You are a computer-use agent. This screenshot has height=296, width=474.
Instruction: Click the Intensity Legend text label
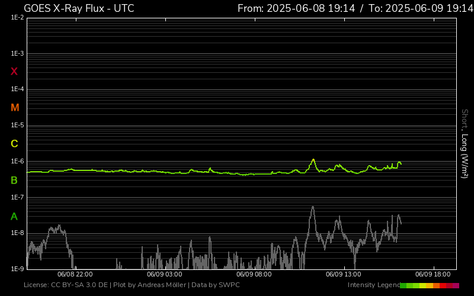tap(374, 285)
